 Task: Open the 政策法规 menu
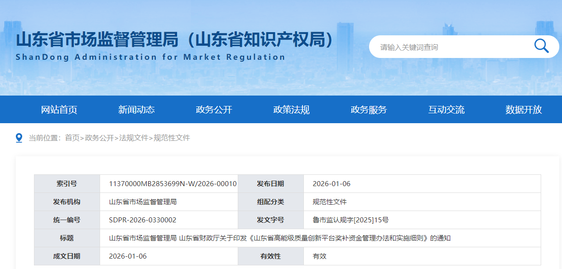pos(291,109)
